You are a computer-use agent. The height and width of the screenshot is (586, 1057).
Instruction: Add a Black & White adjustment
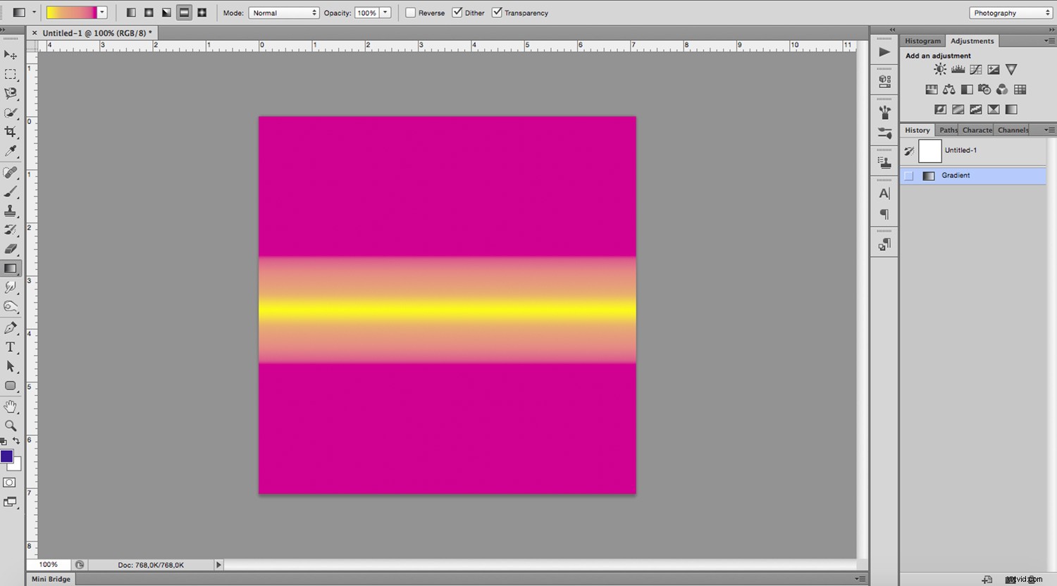pyautogui.click(x=966, y=89)
